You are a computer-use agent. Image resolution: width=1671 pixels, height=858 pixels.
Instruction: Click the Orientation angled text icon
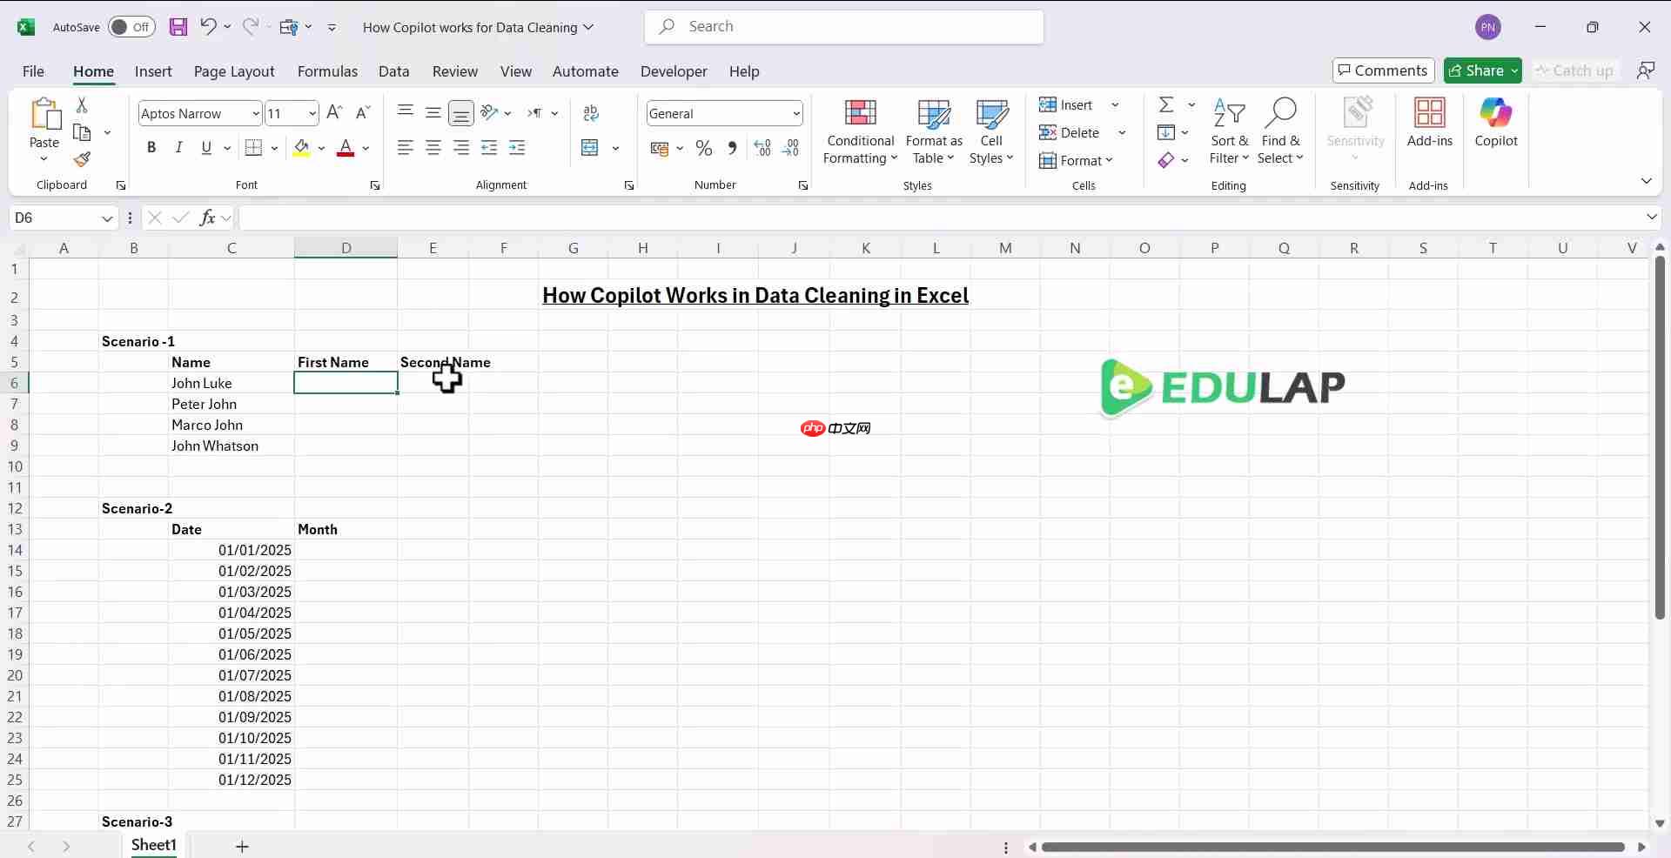[x=489, y=113]
